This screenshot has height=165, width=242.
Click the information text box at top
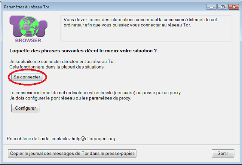click(146, 29)
